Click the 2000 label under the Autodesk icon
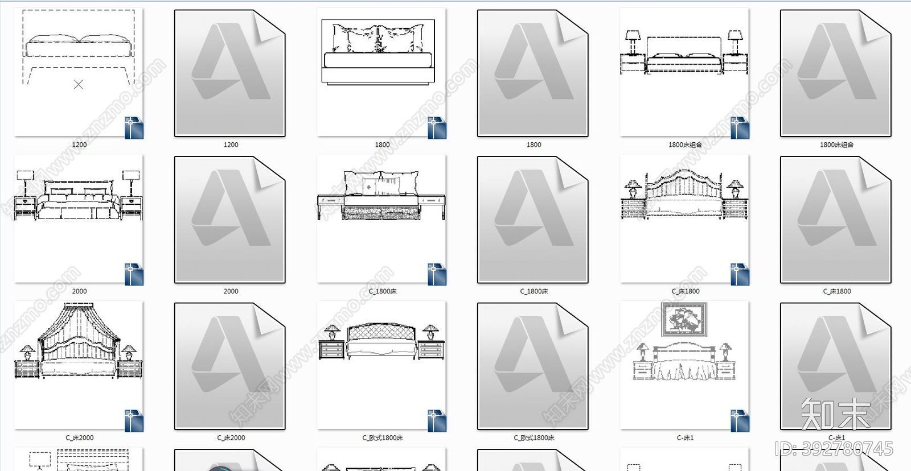911x471 pixels. pos(231,291)
